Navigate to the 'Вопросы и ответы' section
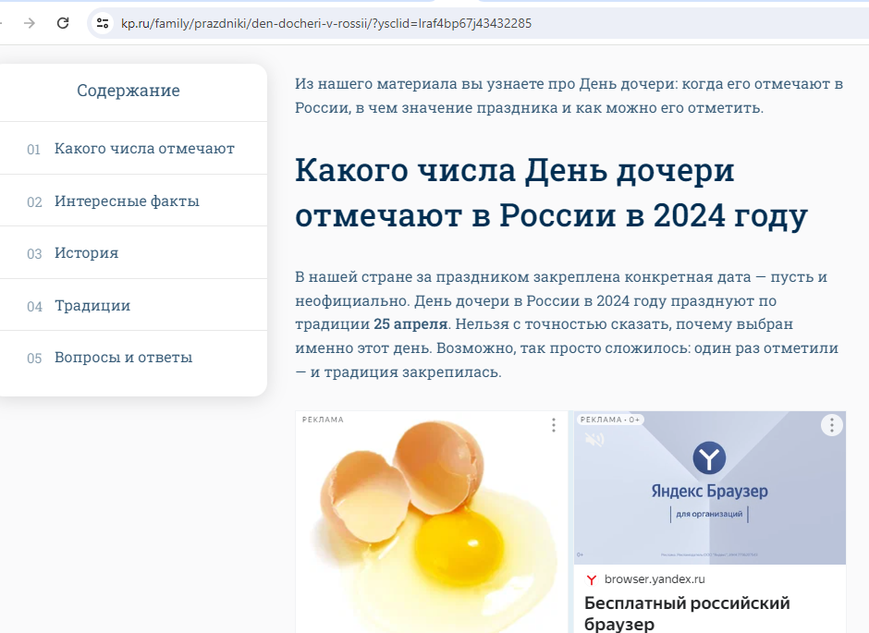The height and width of the screenshot is (633, 869). coord(123,358)
